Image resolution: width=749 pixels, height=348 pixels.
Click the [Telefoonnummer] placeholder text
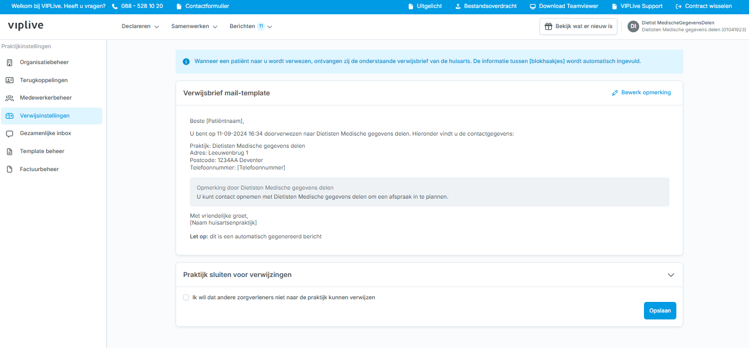pyautogui.click(x=261, y=168)
